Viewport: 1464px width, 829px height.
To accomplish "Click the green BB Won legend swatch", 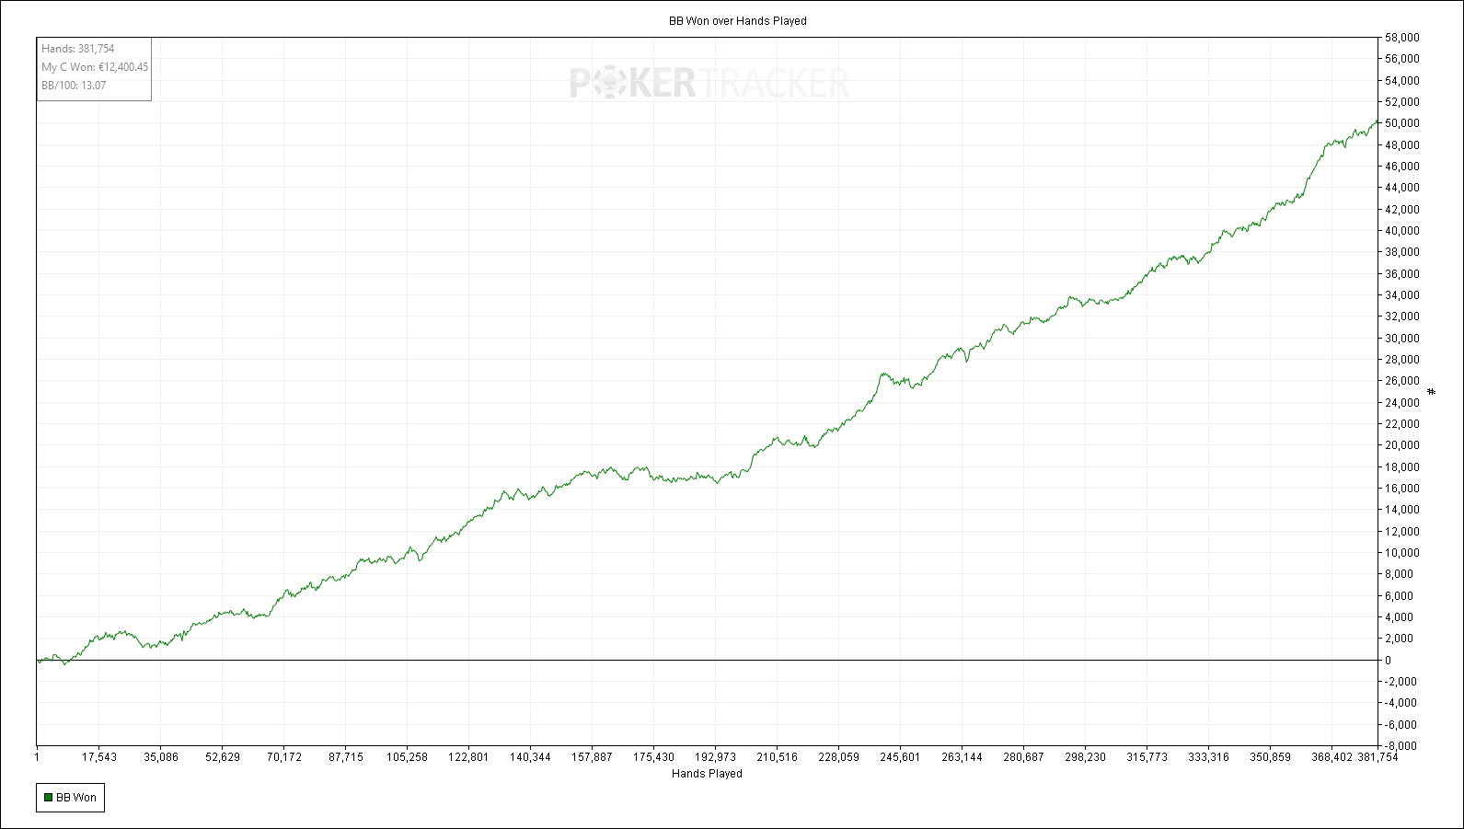I will [49, 798].
